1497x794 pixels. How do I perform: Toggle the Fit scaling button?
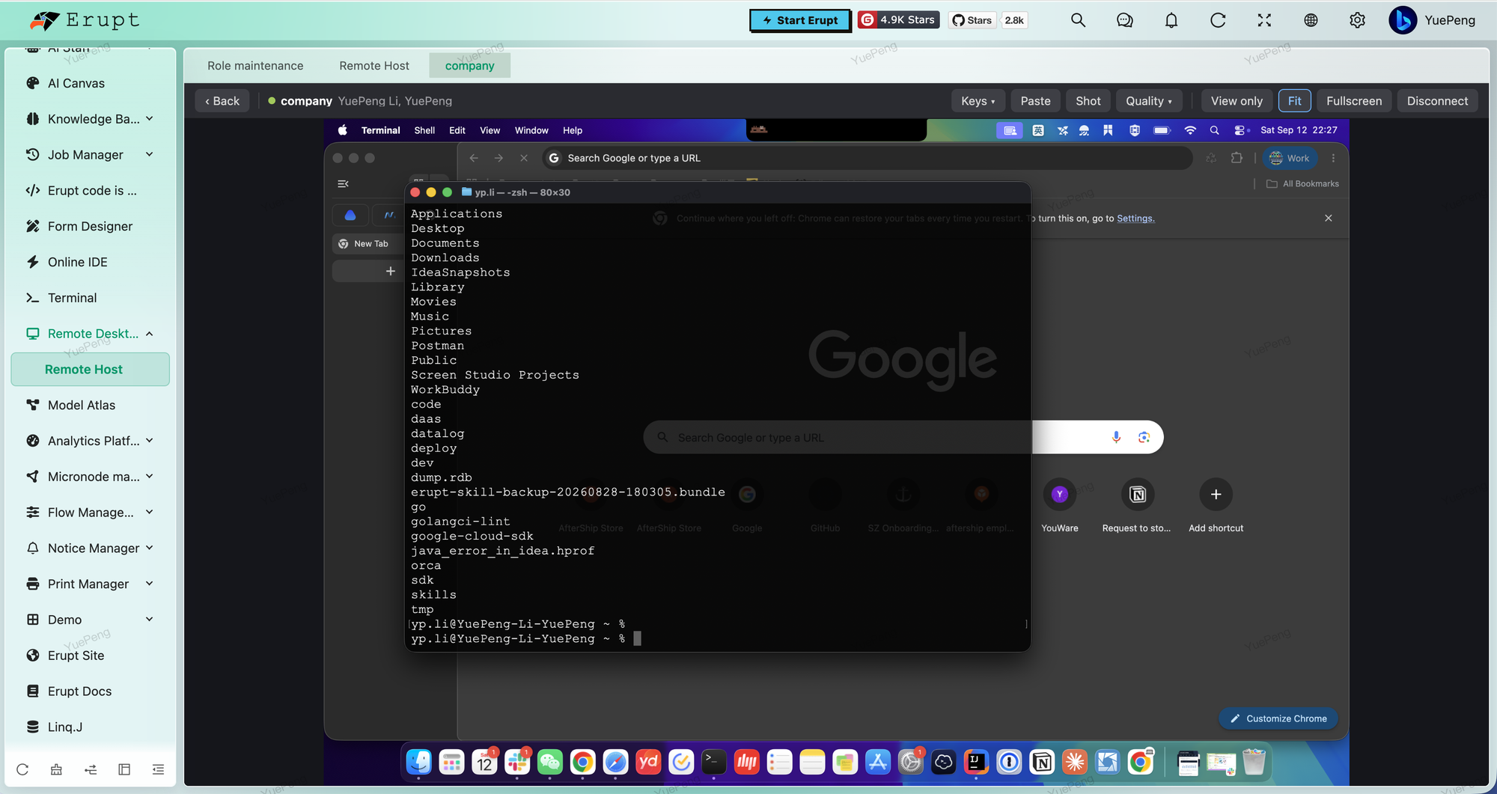(1294, 101)
